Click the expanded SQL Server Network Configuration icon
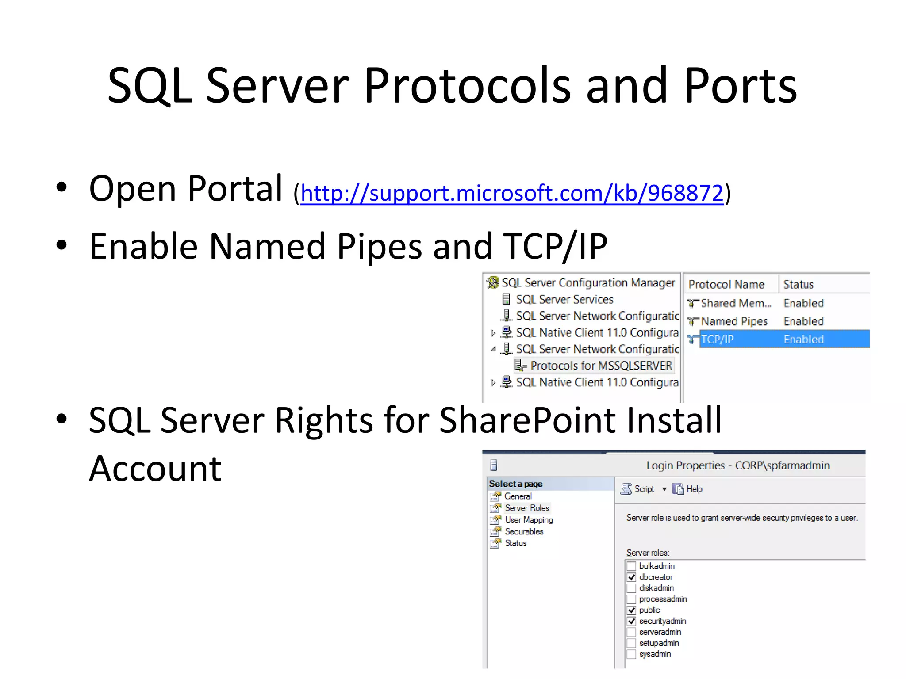Viewport: 906px width, 679px height. [507, 349]
